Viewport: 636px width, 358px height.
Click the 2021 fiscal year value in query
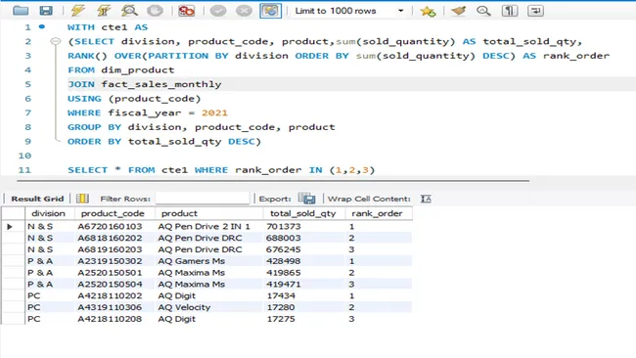pos(214,112)
